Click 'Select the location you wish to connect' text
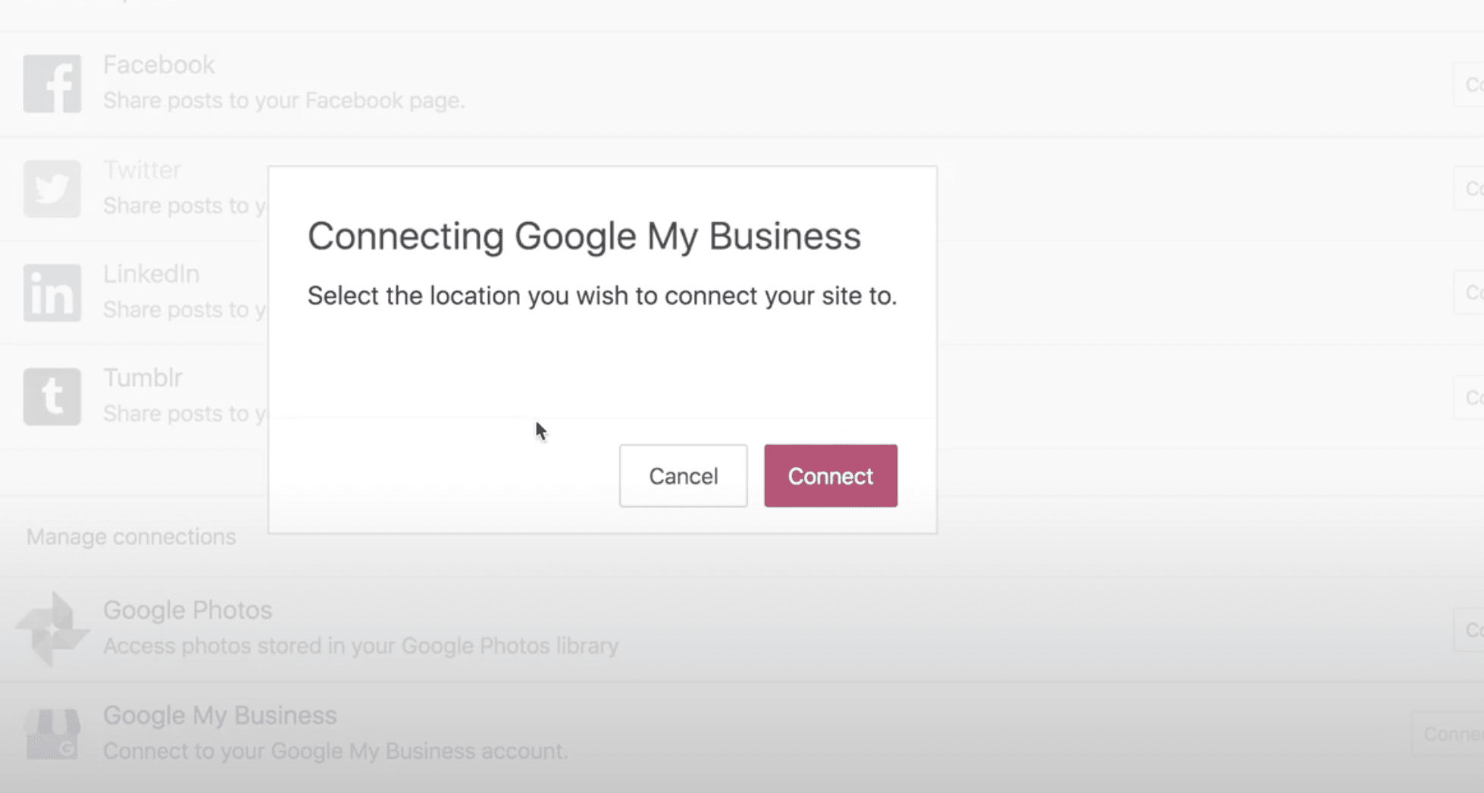This screenshot has width=1484, height=793. pyautogui.click(x=602, y=296)
